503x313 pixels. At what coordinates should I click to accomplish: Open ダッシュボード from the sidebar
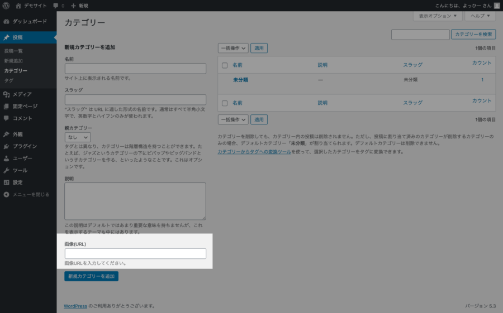coord(29,22)
